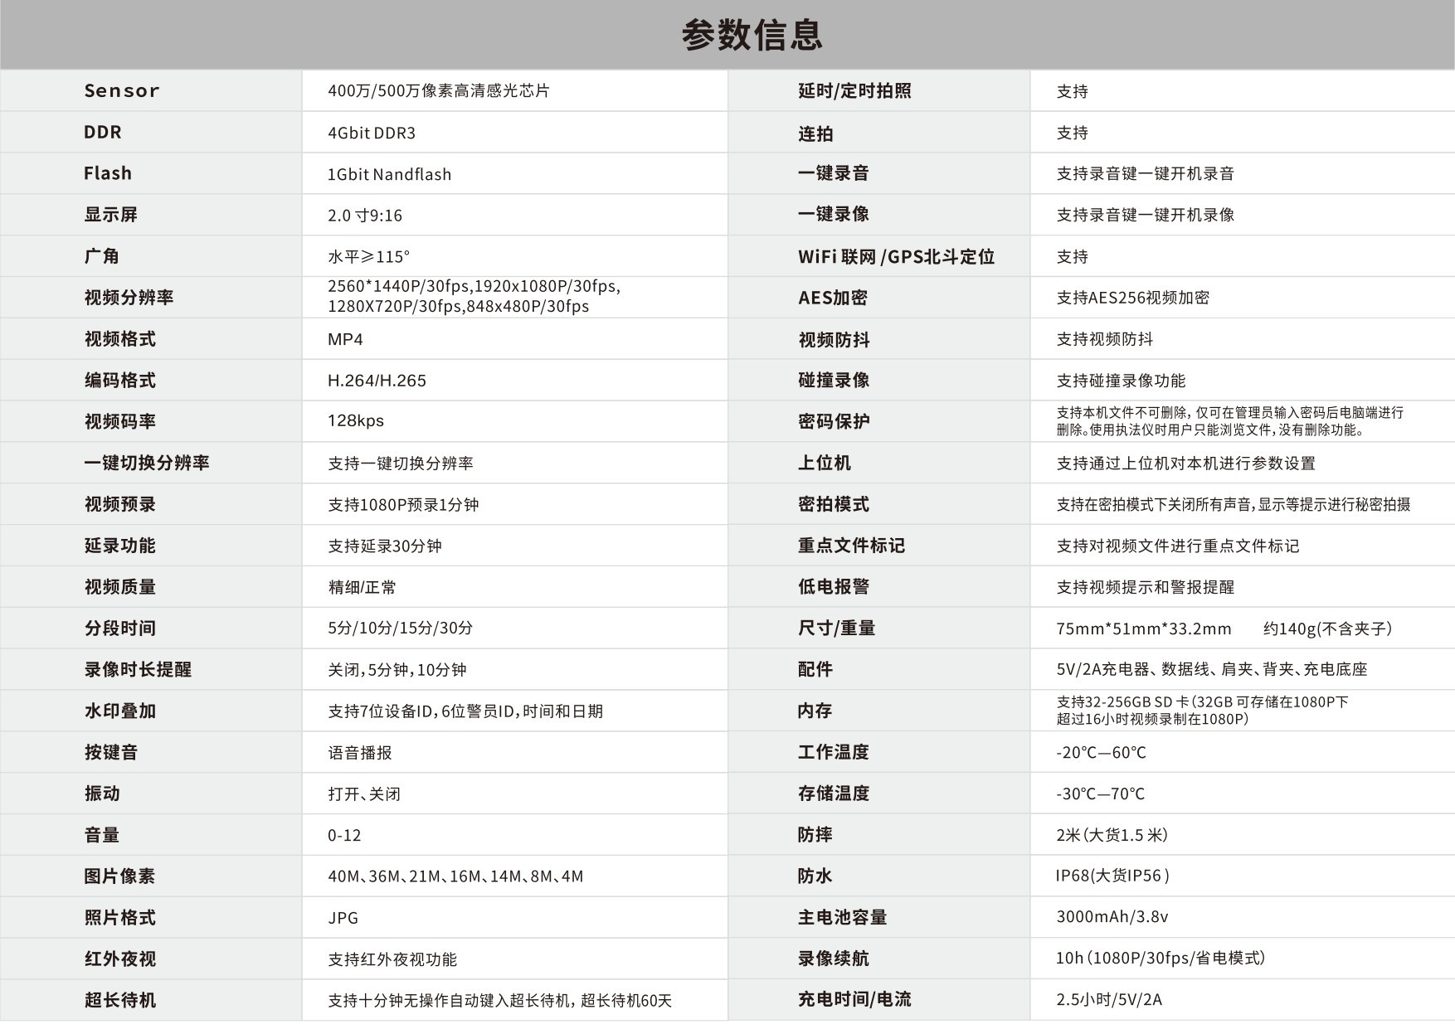This screenshot has height=1029, width=1455.
Task: Select the 4Gbit DDR3 value
Action: (371, 133)
